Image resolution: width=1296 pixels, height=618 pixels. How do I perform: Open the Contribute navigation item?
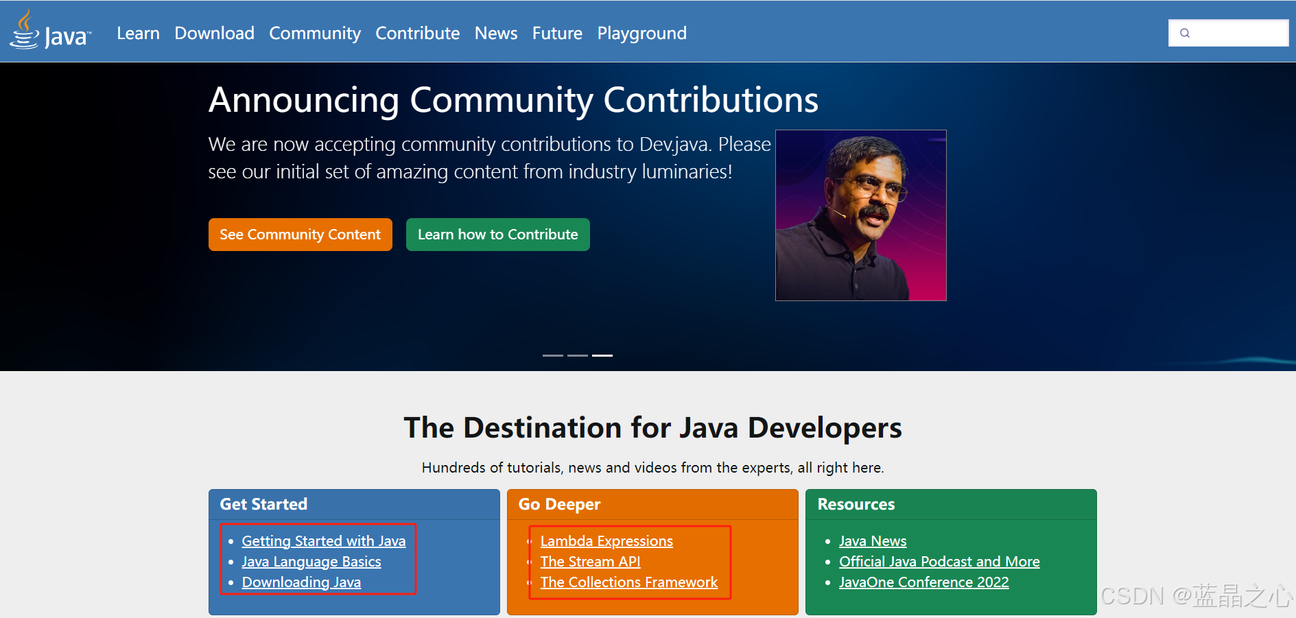tap(417, 33)
